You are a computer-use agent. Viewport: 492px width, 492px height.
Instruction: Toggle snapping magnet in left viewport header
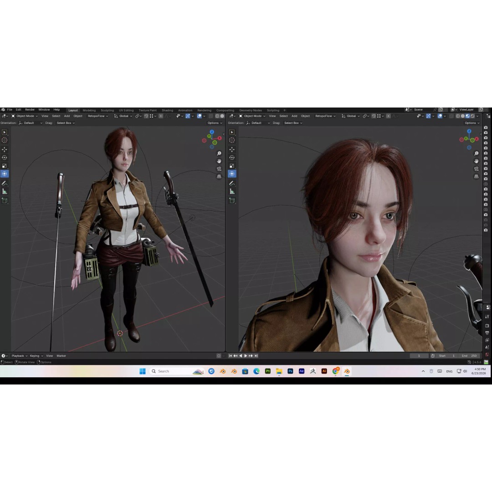(146, 116)
